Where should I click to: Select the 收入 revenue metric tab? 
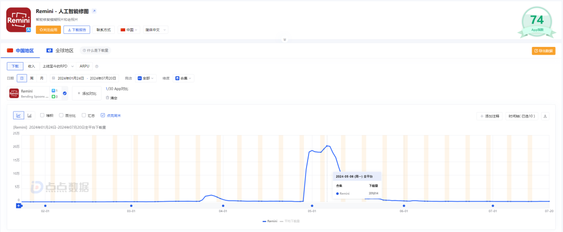click(32, 66)
